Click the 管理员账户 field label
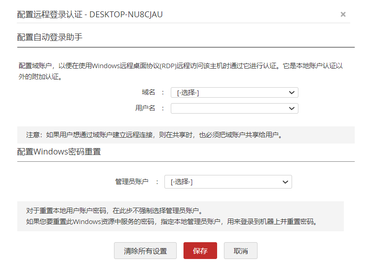This screenshot has width=367, height=269. tap(132, 181)
